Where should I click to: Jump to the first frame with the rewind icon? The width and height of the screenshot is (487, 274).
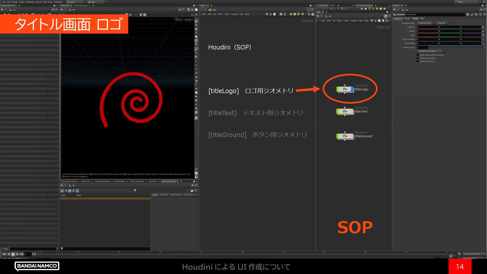click(4, 254)
